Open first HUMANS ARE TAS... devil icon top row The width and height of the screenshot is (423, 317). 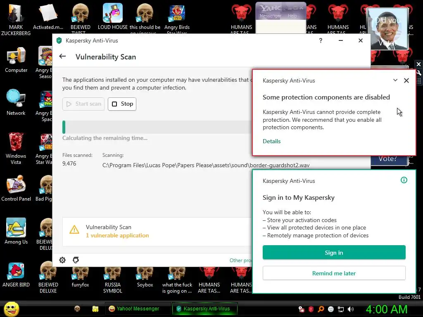tap(241, 19)
